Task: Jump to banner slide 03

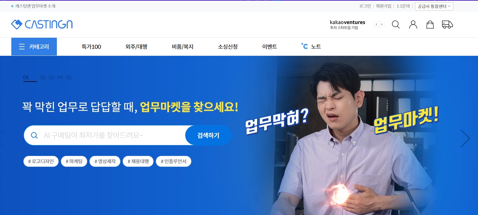Action: point(51,77)
